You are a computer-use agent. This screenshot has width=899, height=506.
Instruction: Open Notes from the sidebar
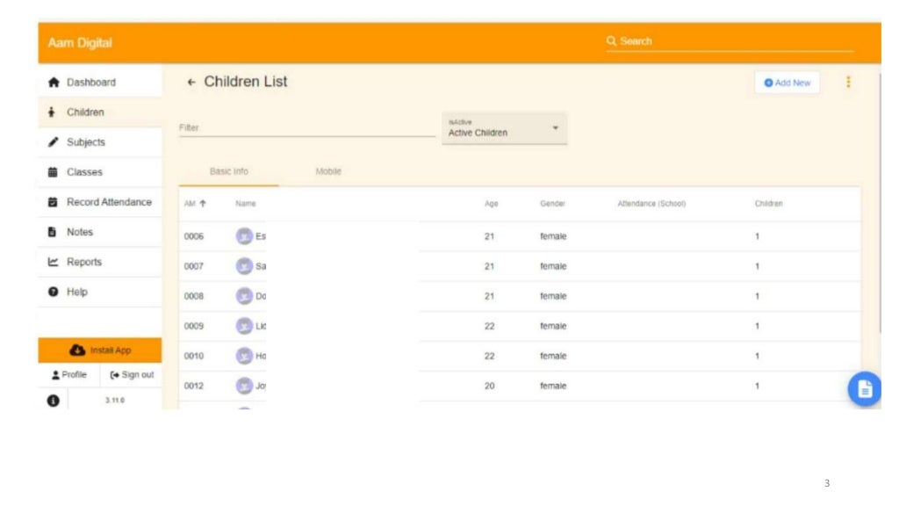[100, 232]
